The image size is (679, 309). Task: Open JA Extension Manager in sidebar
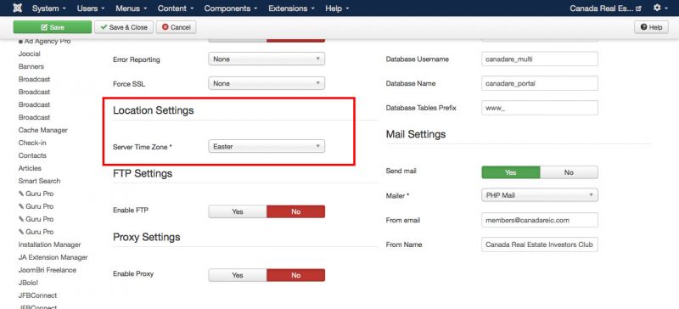(53, 257)
